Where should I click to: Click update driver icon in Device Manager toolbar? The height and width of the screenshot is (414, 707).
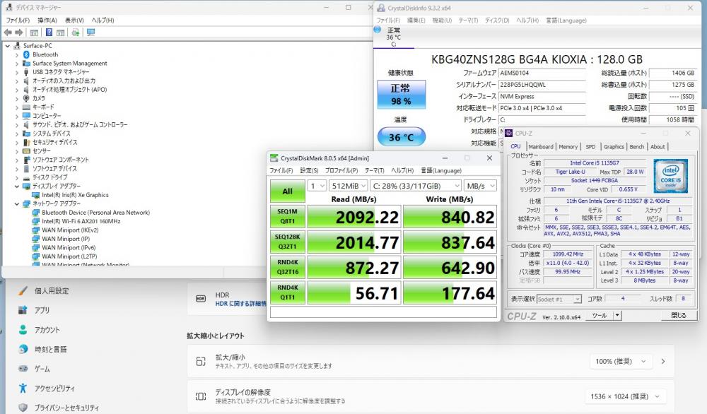[76, 32]
